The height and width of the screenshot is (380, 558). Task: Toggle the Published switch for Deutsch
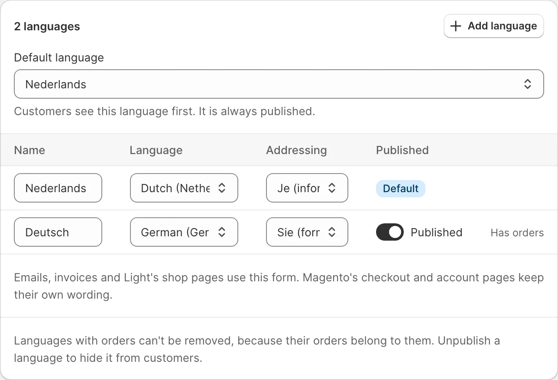390,232
